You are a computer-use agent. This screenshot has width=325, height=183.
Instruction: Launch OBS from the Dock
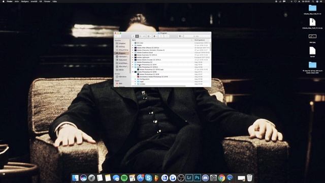181,178
